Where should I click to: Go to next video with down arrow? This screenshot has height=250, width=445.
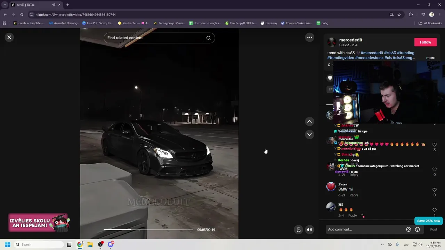point(309,134)
